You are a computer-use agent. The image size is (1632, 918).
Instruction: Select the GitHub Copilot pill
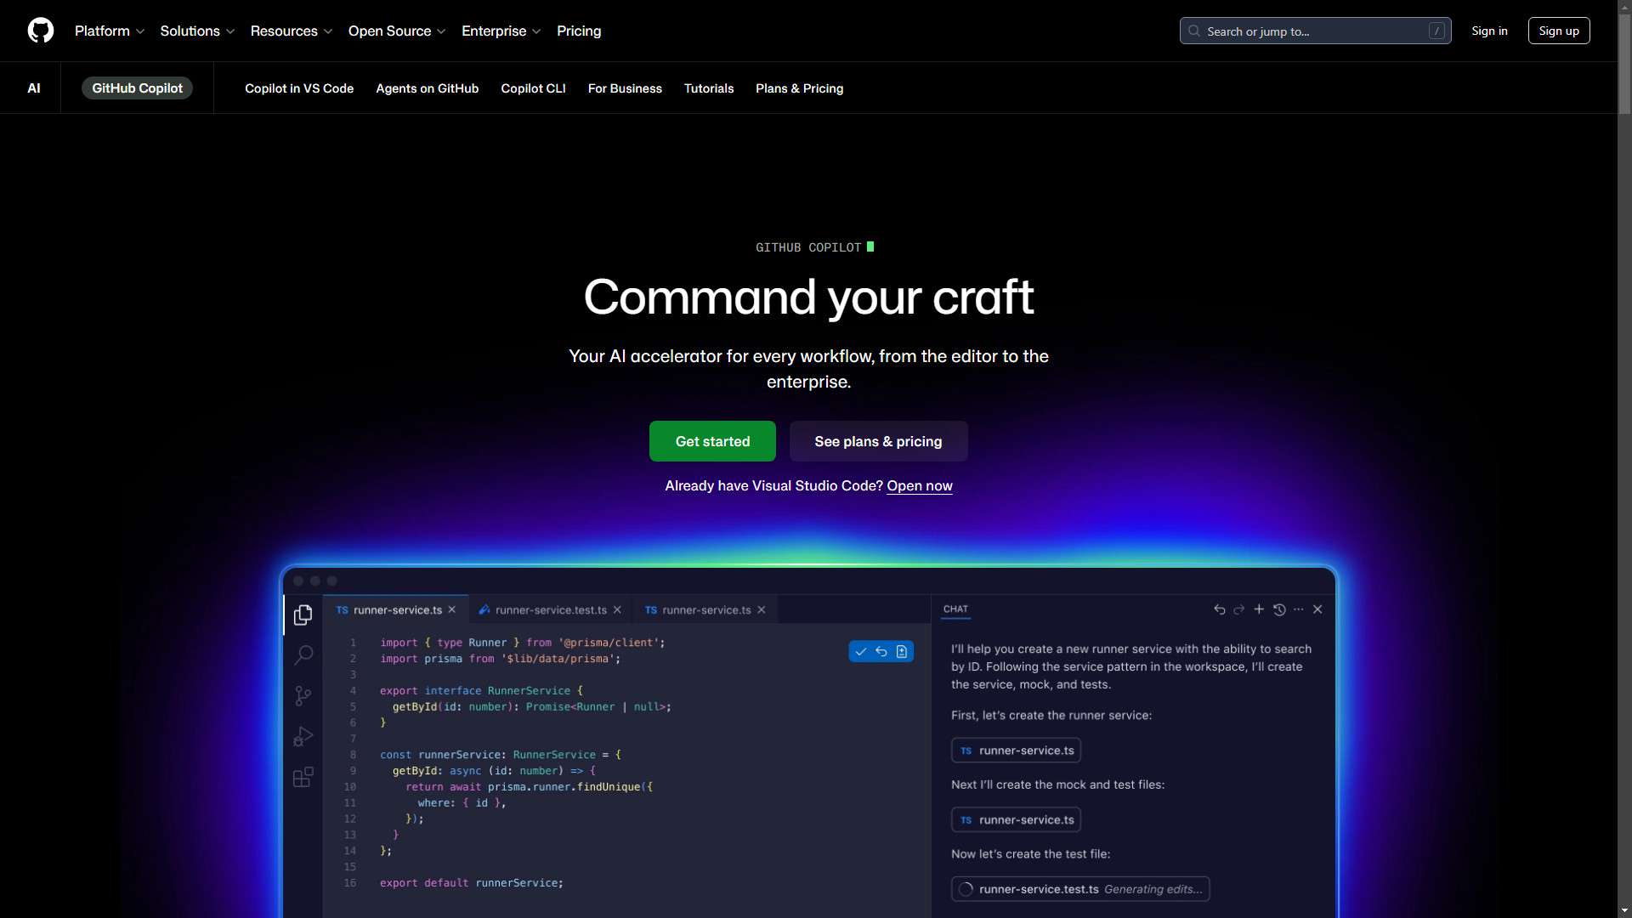137,88
